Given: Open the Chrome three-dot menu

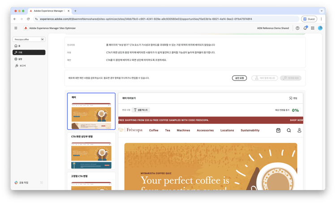Looking at the screenshot, I should pyautogui.click(x=321, y=19).
